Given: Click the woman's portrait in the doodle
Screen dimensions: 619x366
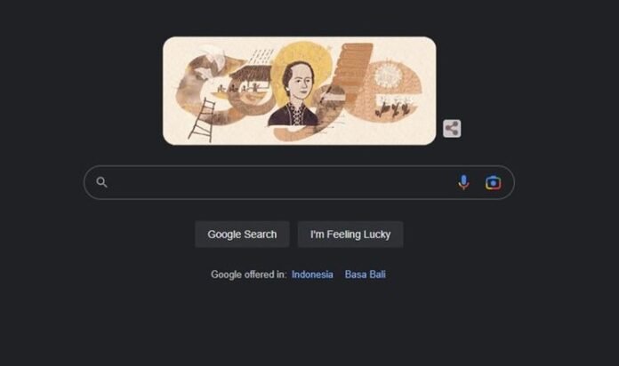Looking at the screenshot, I should pos(295,95).
